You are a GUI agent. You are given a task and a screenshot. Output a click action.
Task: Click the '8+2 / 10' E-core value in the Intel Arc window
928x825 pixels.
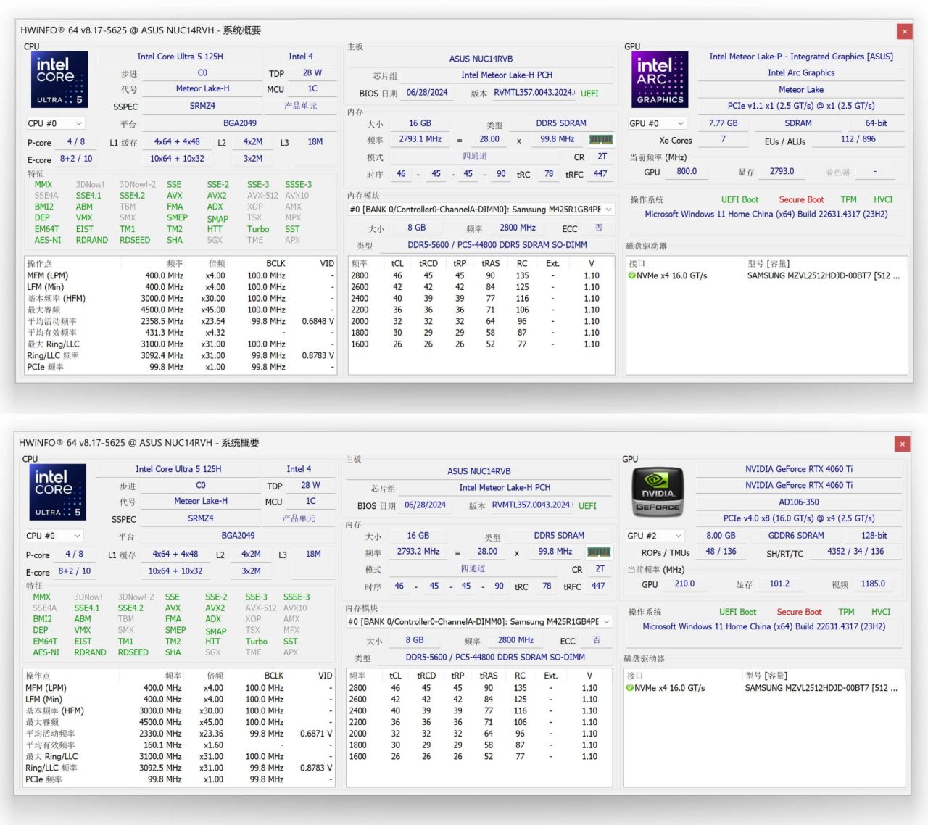click(76, 159)
